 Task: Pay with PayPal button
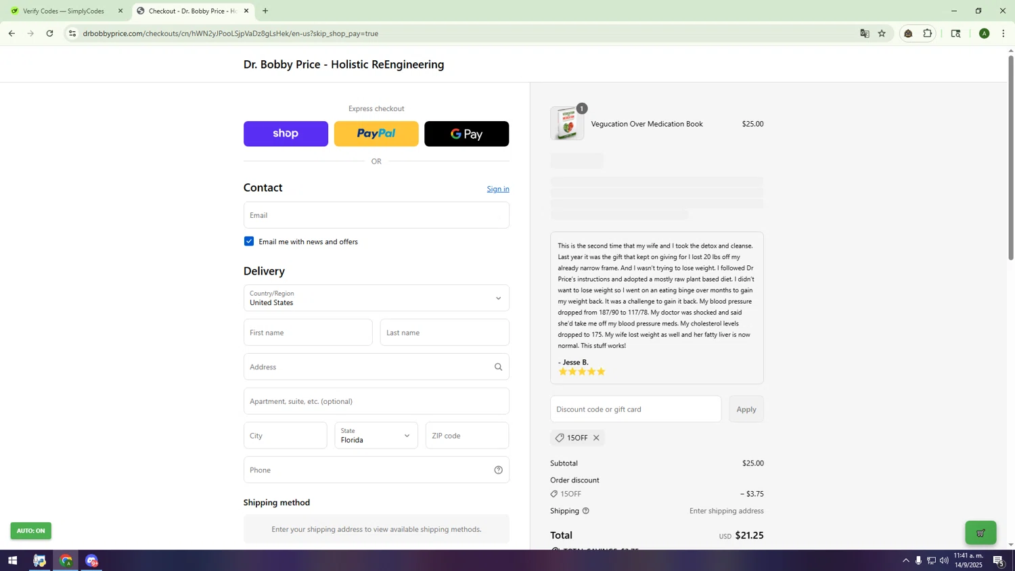pos(376,134)
